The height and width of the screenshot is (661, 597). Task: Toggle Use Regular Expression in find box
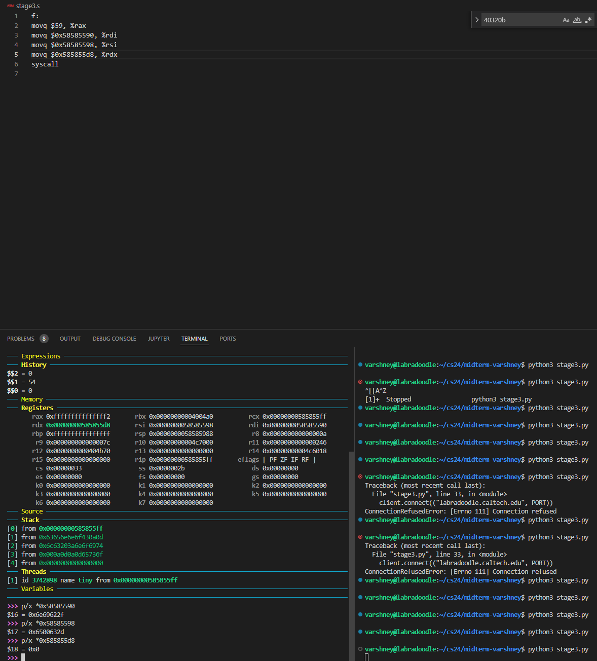[x=588, y=20]
